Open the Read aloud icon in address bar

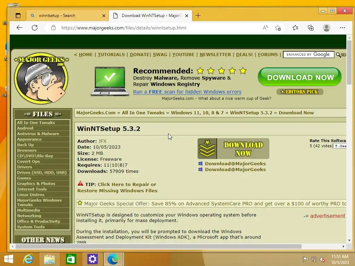coord(265,28)
